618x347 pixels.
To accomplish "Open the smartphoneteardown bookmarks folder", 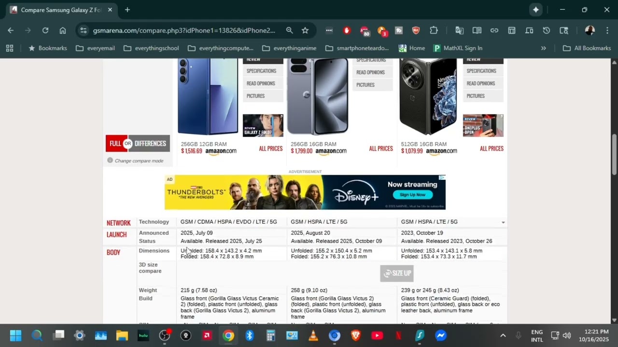I will pyautogui.click(x=357, y=48).
